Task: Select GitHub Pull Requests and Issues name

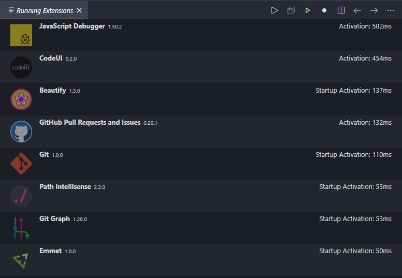Action: click(x=90, y=123)
